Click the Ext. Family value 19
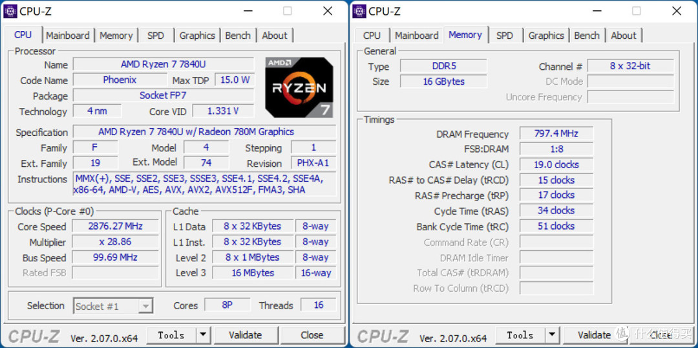698x348 pixels. [x=95, y=163]
